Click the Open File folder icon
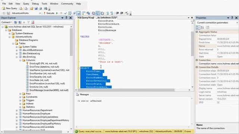239x134 pixels. [31, 8]
